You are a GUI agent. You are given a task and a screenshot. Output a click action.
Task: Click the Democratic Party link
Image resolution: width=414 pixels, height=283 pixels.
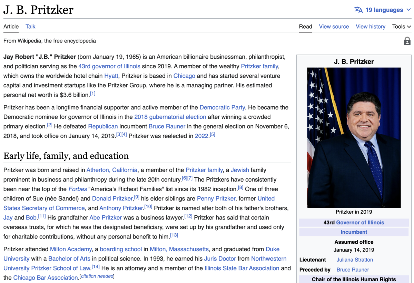(x=222, y=107)
